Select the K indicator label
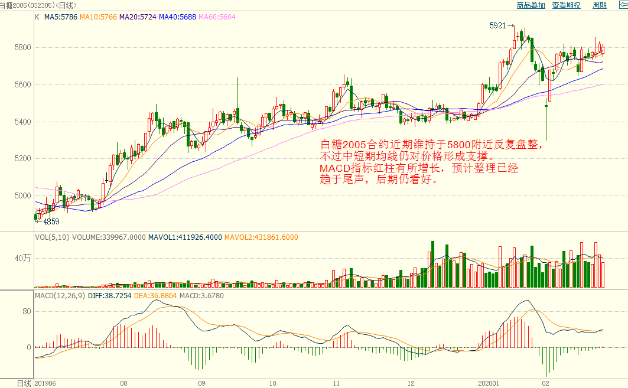 tap(37, 17)
